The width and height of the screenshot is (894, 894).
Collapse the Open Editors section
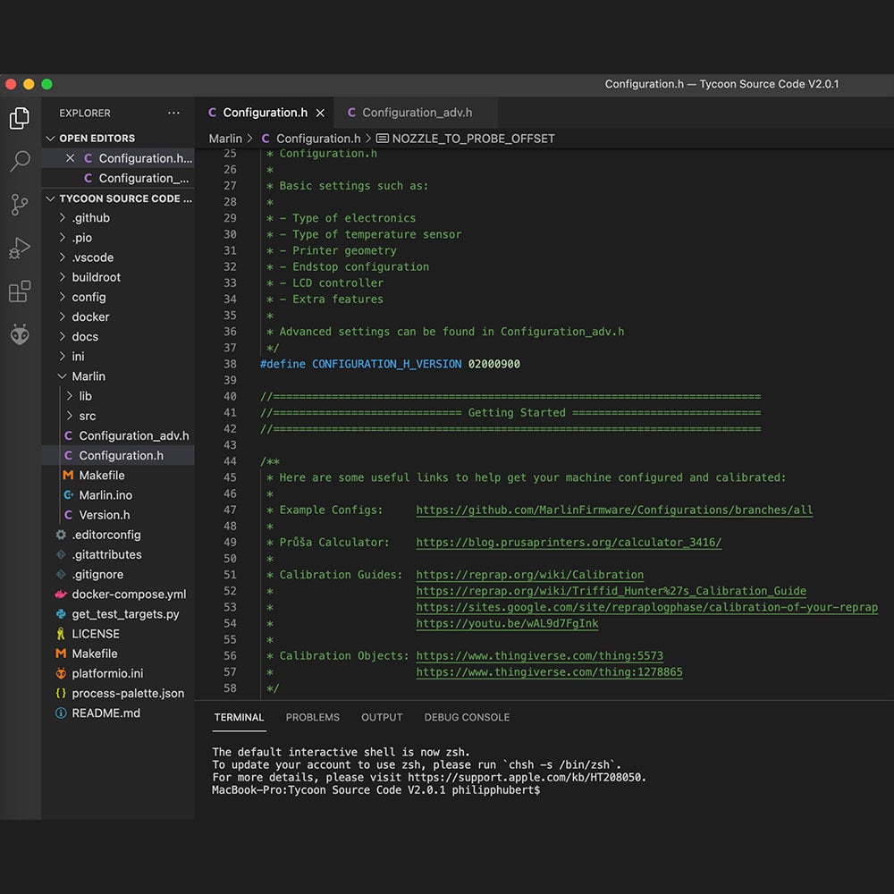(x=51, y=139)
